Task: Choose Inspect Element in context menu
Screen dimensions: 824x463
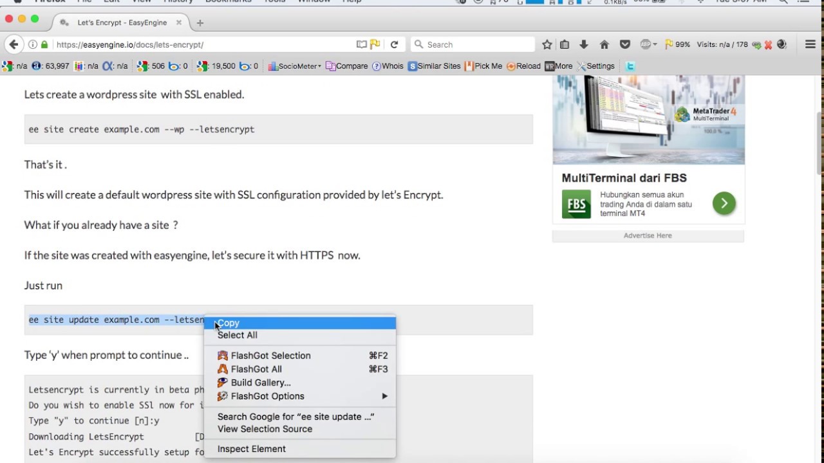Action: point(300,449)
